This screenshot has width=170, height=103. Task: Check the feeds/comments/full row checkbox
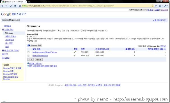[28, 56]
